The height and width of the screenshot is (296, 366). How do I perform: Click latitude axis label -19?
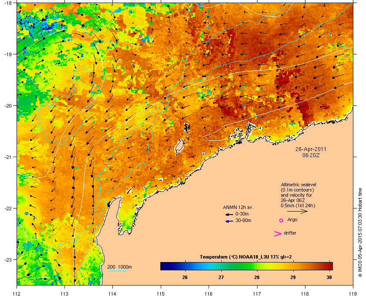(x=8, y=54)
